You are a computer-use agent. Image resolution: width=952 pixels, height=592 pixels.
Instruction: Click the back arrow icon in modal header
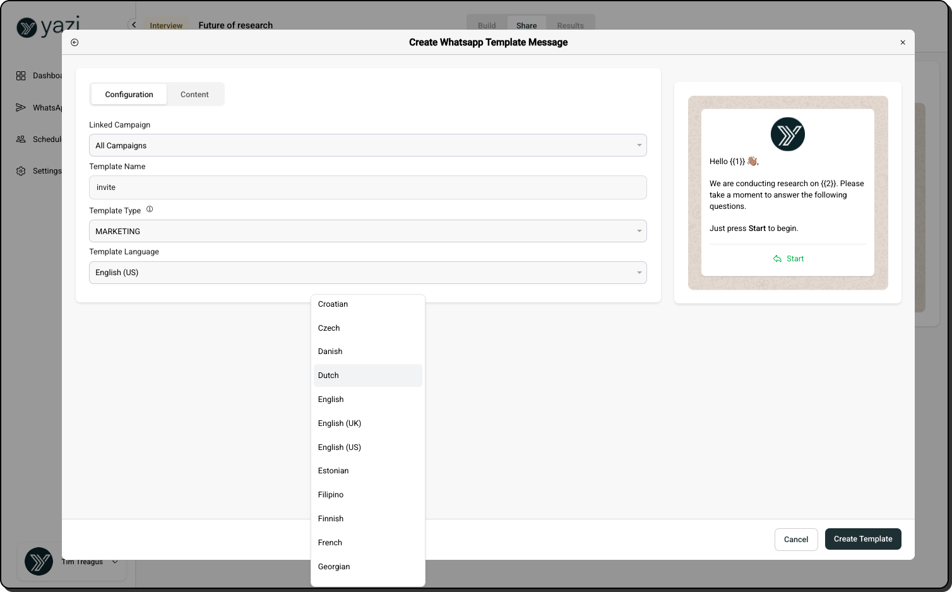(74, 42)
